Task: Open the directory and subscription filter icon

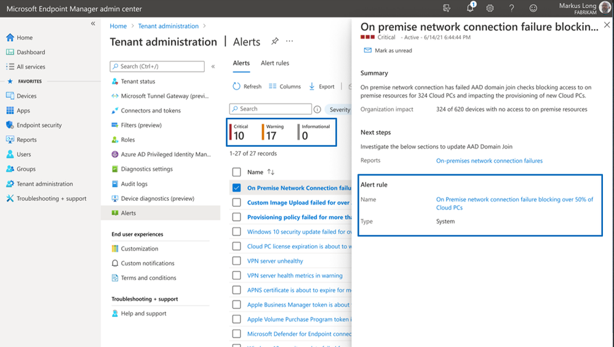Action: pos(447,8)
